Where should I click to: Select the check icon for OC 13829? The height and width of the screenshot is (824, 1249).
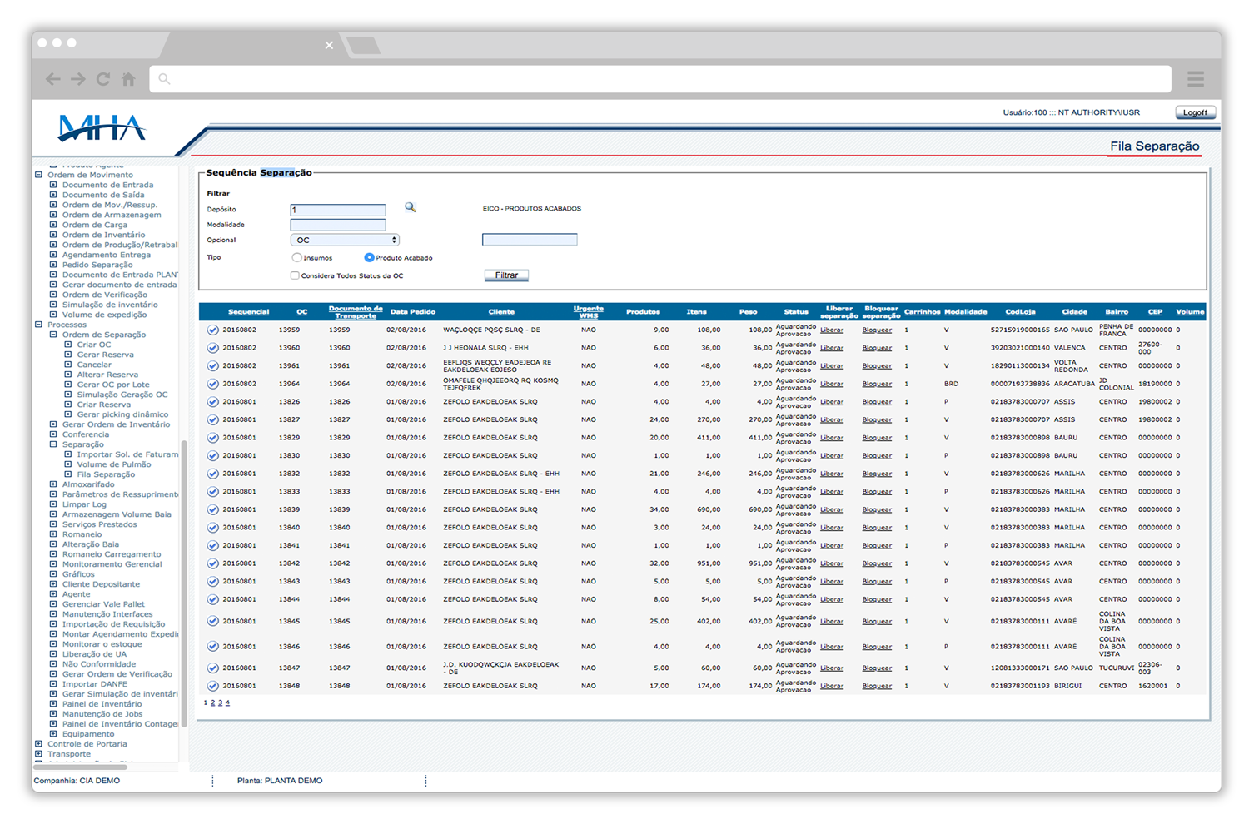[213, 438]
